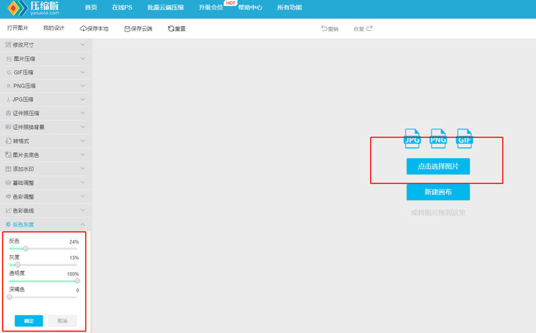Screen dimensions: 536x333
Task: Expand the PNG压缩 section chevron
Action: click(82, 86)
